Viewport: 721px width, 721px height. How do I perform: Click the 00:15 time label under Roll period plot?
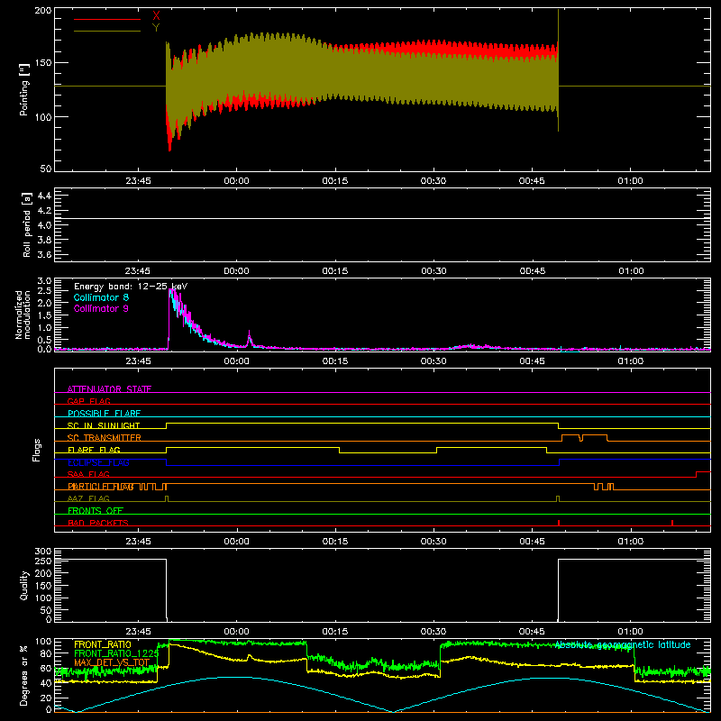pos(334,271)
